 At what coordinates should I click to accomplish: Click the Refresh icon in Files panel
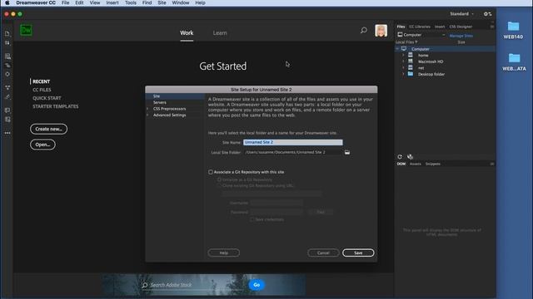click(x=400, y=157)
